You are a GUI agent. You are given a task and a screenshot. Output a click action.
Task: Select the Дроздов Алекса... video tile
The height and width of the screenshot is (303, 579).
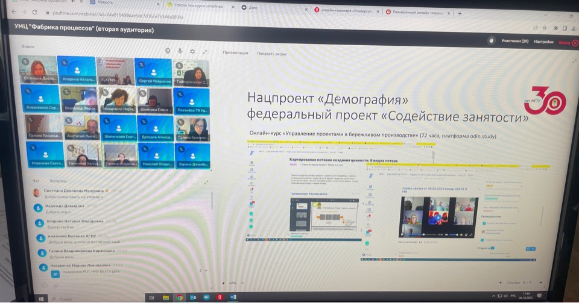[x=156, y=128]
